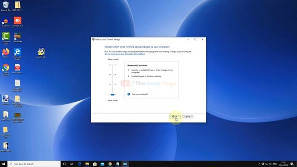Select the setup icon right of Edge column

coord(41,53)
